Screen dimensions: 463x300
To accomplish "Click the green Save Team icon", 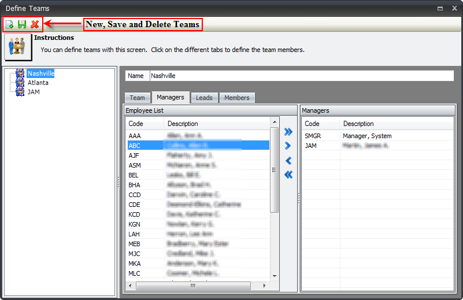I will click(22, 24).
